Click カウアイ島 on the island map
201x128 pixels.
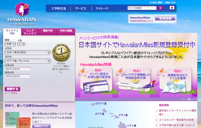(101, 104)
